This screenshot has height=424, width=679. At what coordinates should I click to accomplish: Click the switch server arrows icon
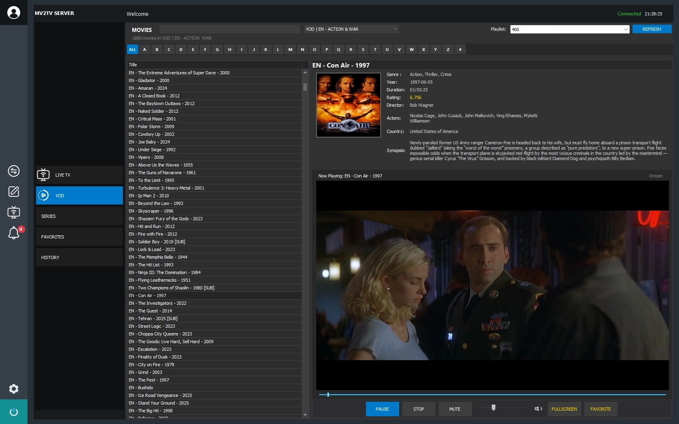[14, 171]
